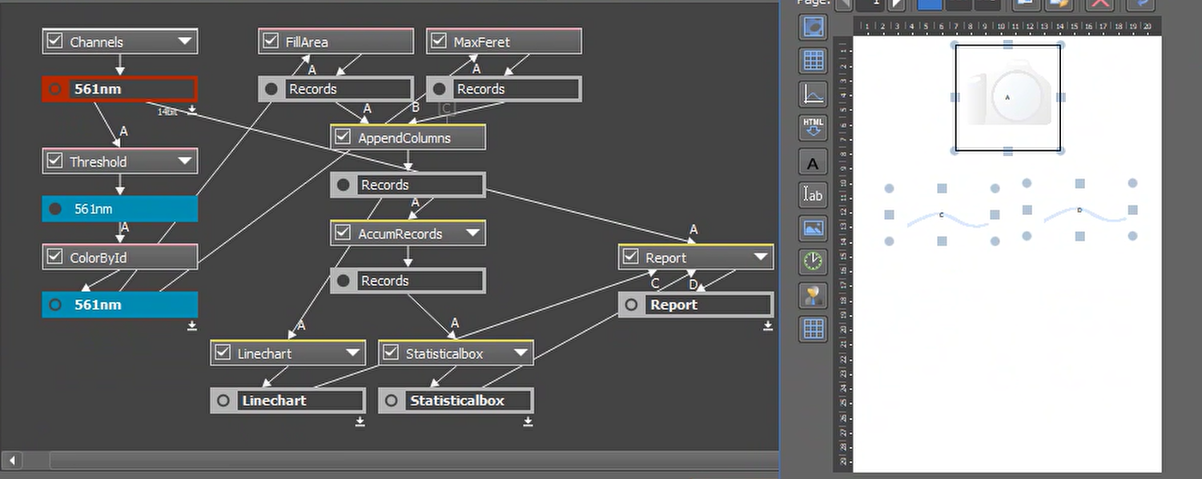Open the Threshold node dropdown
The image size is (1202, 479).
pos(186,161)
